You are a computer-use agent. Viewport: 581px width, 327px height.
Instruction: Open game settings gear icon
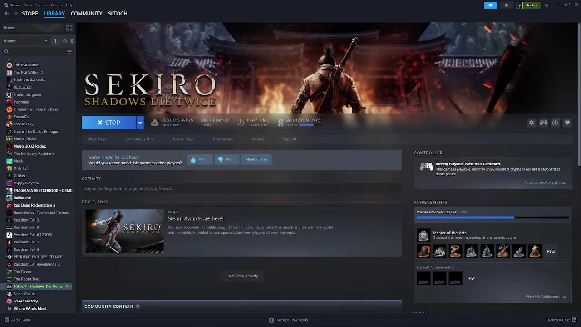532,123
